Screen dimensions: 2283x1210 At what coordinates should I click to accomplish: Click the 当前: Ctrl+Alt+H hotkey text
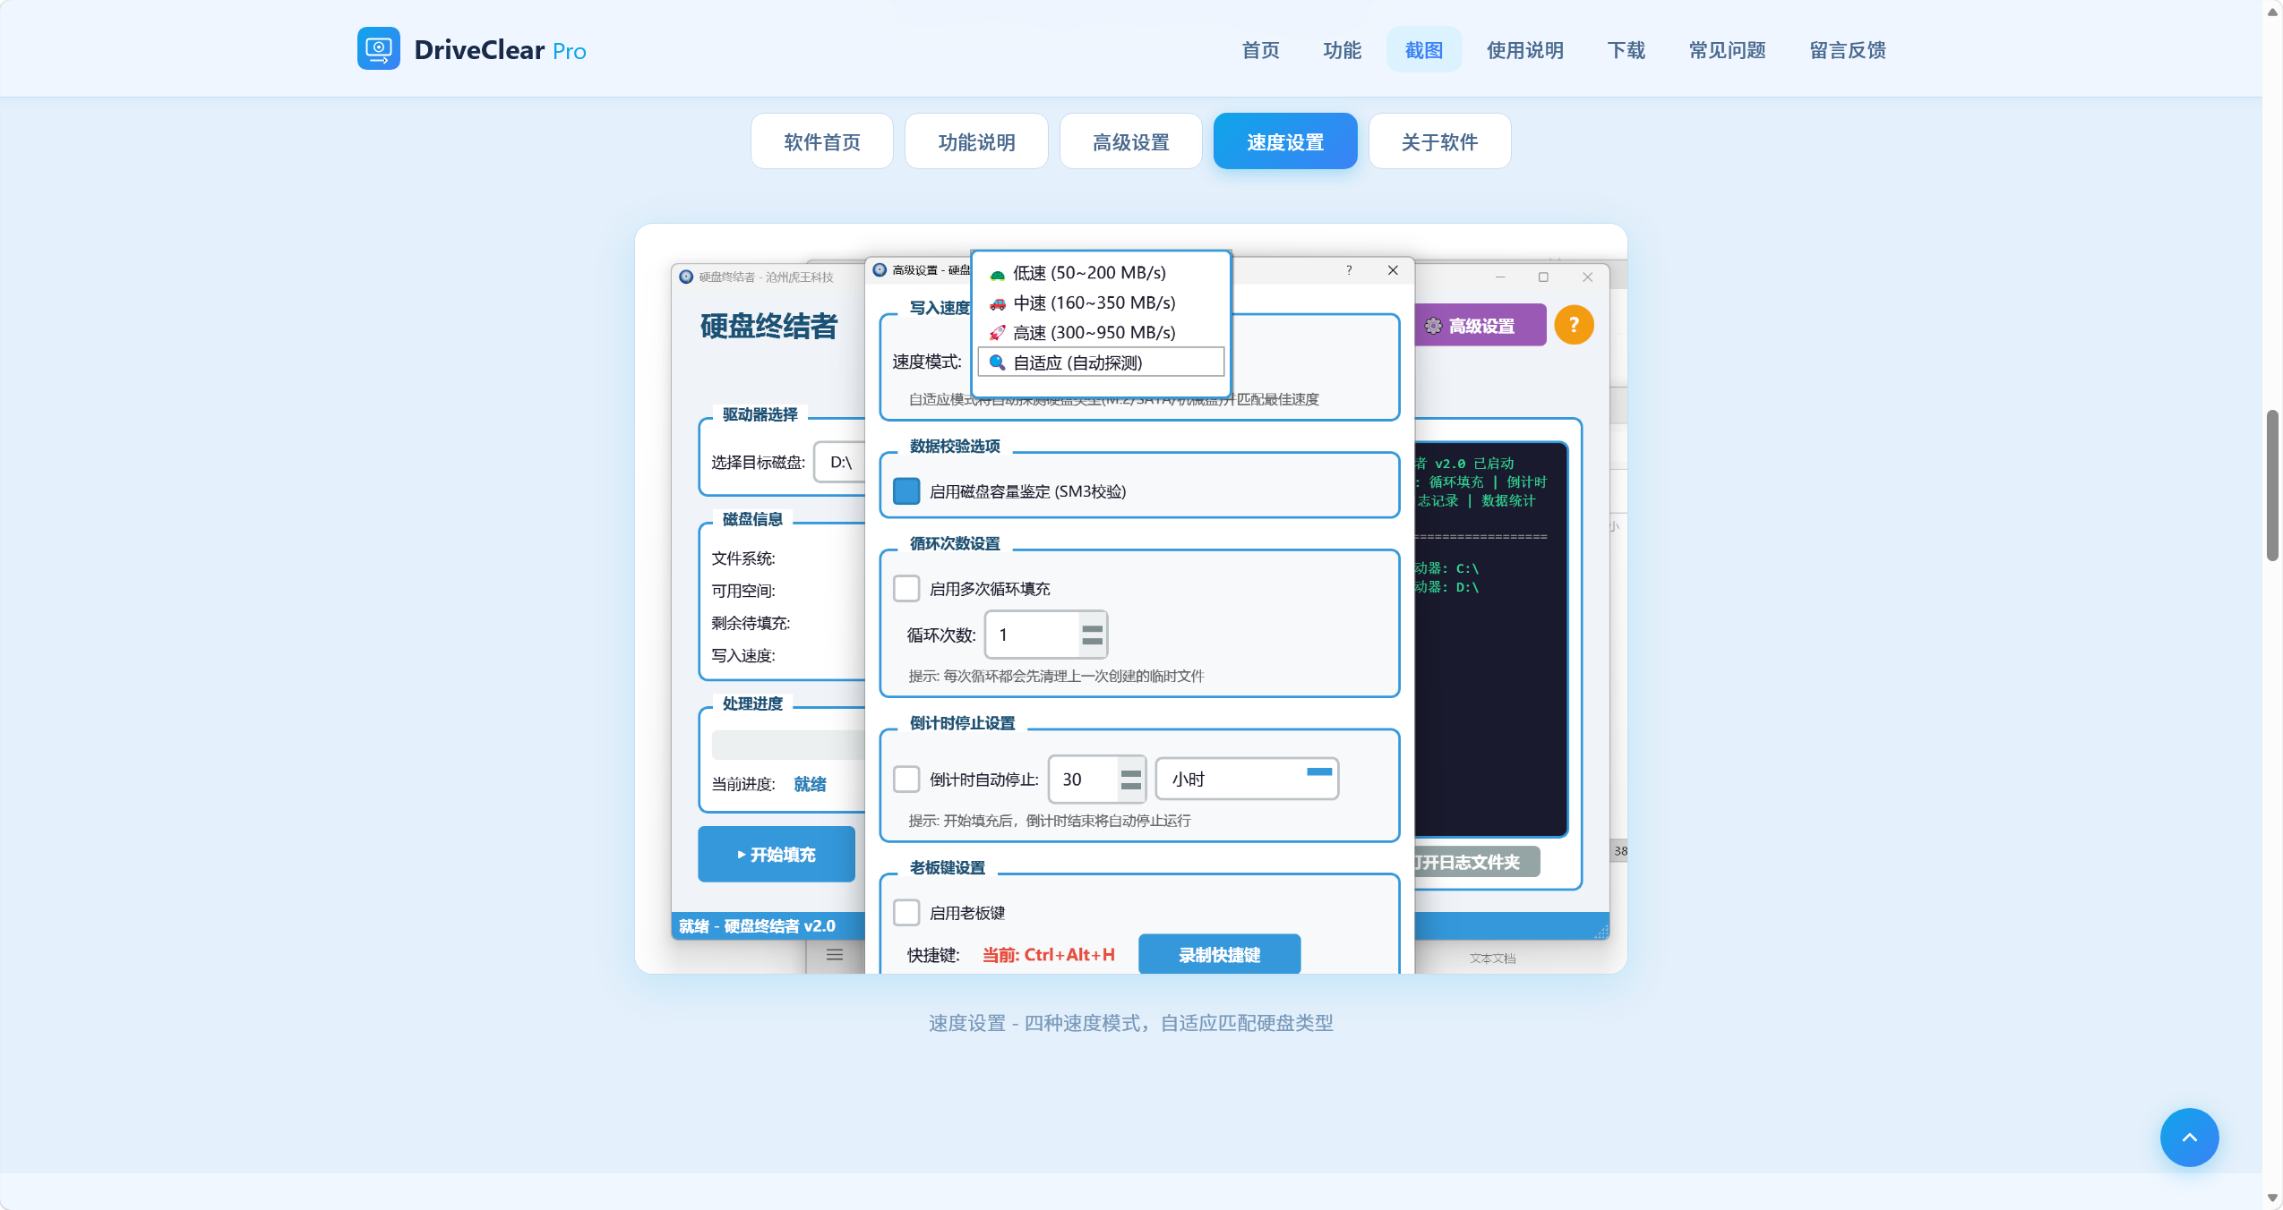[1048, 954]
